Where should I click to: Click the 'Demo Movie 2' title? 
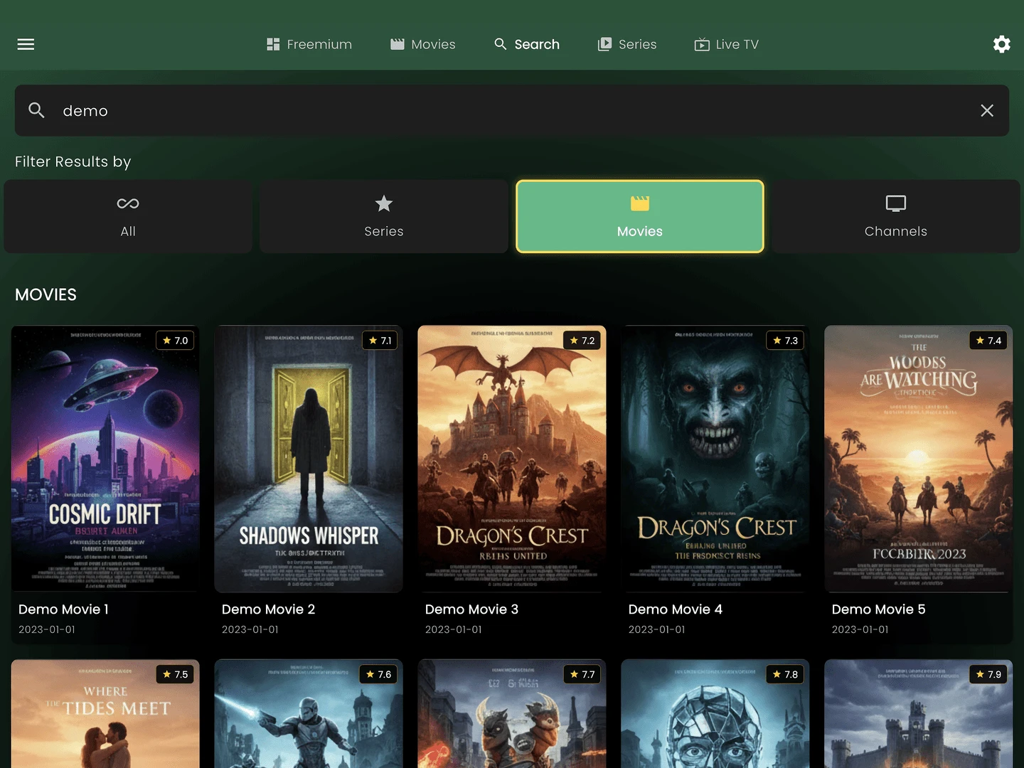click(268, 609)
